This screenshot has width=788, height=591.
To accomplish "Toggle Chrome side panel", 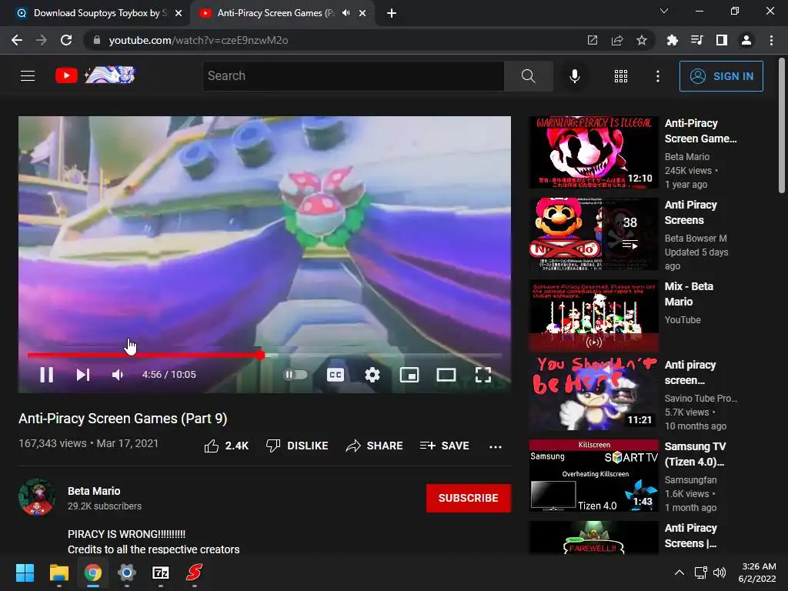I will click(722, 40).
